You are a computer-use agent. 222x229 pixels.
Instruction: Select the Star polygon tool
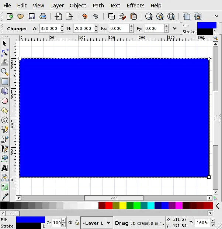[x=5, y=110]
